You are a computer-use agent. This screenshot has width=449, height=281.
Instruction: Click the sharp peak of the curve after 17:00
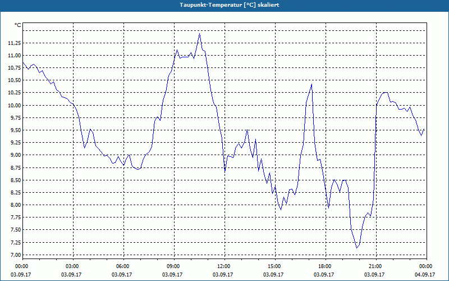point(311,84)
